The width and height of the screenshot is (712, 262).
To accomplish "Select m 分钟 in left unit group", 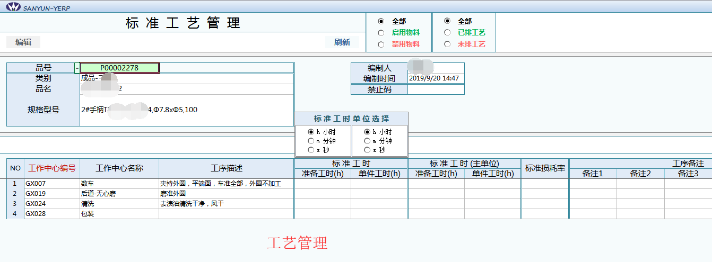I will point(311,141).
